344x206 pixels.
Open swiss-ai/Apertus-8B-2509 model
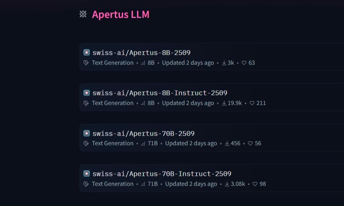[141, 53]
